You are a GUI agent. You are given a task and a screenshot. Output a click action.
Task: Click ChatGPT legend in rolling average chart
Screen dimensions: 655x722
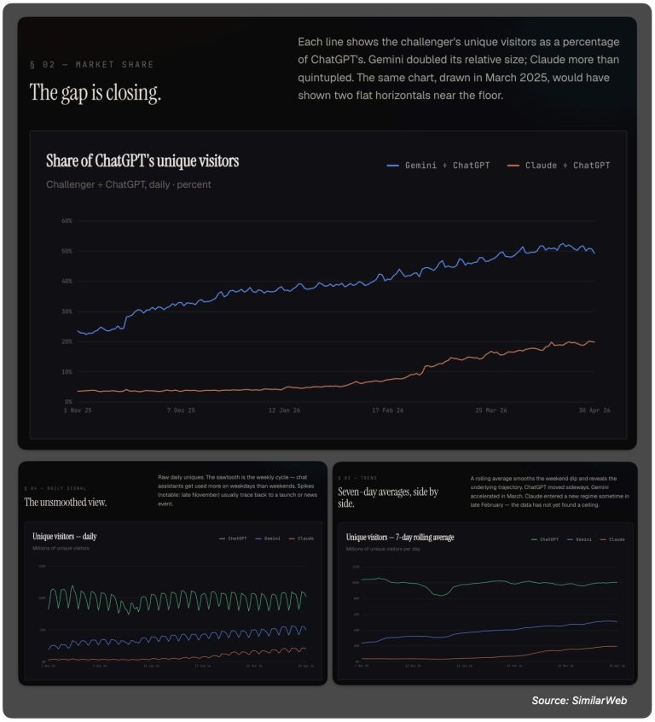tap(545, 539)
